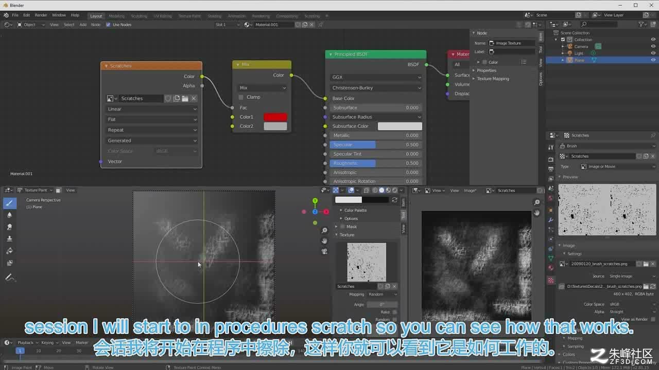
Task: Click the Marker button in timeline
Action: tap(82, 343)
